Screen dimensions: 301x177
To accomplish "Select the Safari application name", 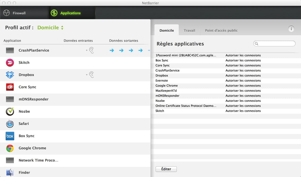I will tap(24, 124).
